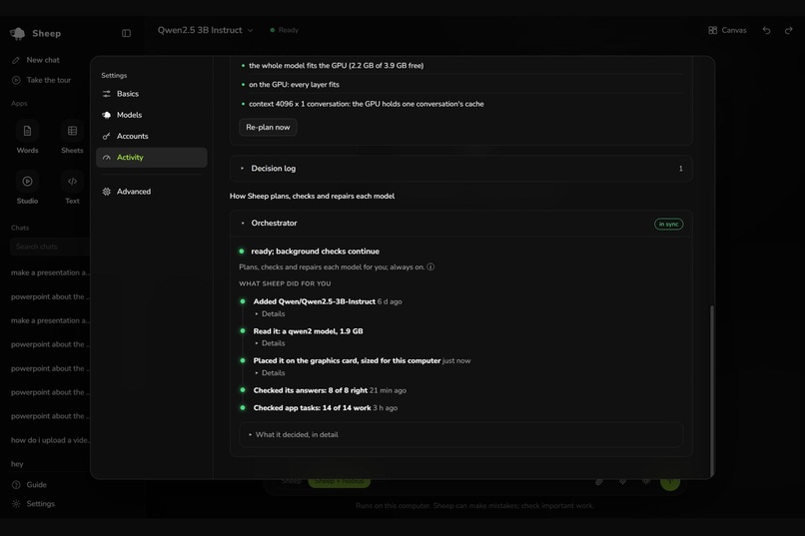Go to the Models settings section
Image resolution: width=805 pixels, height=536 pixels.
tap(152, 115)
